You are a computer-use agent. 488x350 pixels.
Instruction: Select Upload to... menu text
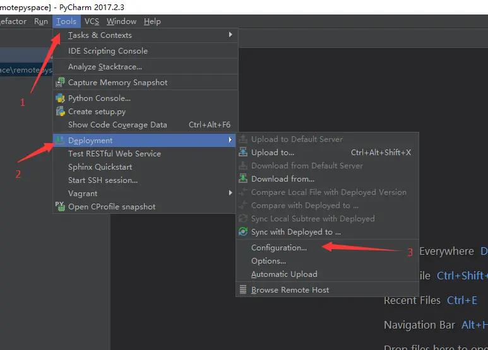pyautogui.click(x=273, y=153)
